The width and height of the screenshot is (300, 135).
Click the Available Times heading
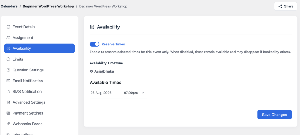105,83
